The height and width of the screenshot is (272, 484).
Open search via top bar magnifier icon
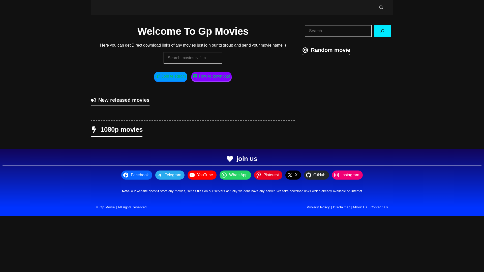pyautogui.click(x=381, y=8)
